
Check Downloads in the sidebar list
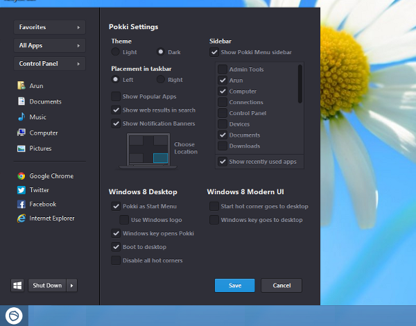tap(223, 146)
